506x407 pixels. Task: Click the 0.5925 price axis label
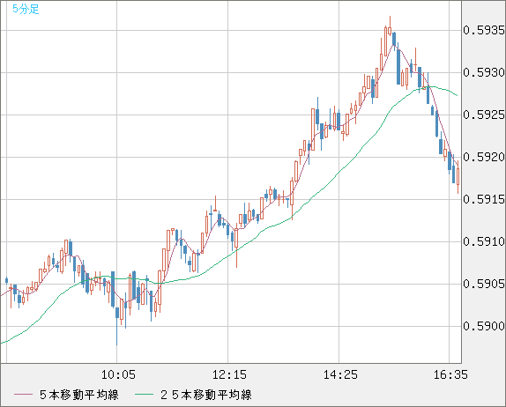pos(484,115)
